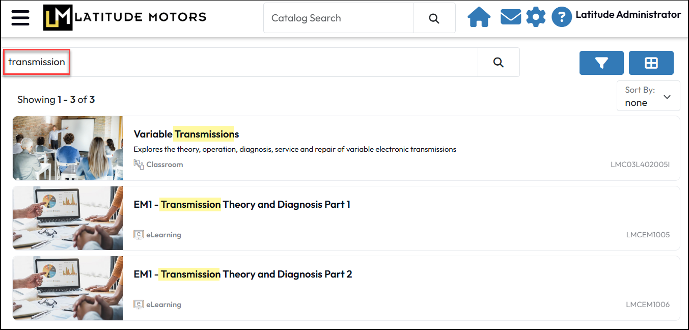Open Latitude Administrator user menu
The height and width of the screenshot is (330, 689).
click(628, 15)
